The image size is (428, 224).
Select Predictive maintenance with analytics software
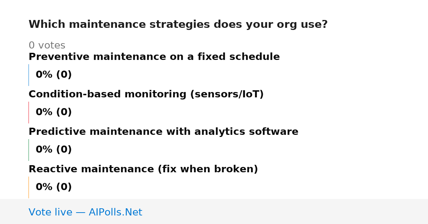(163, 132)
